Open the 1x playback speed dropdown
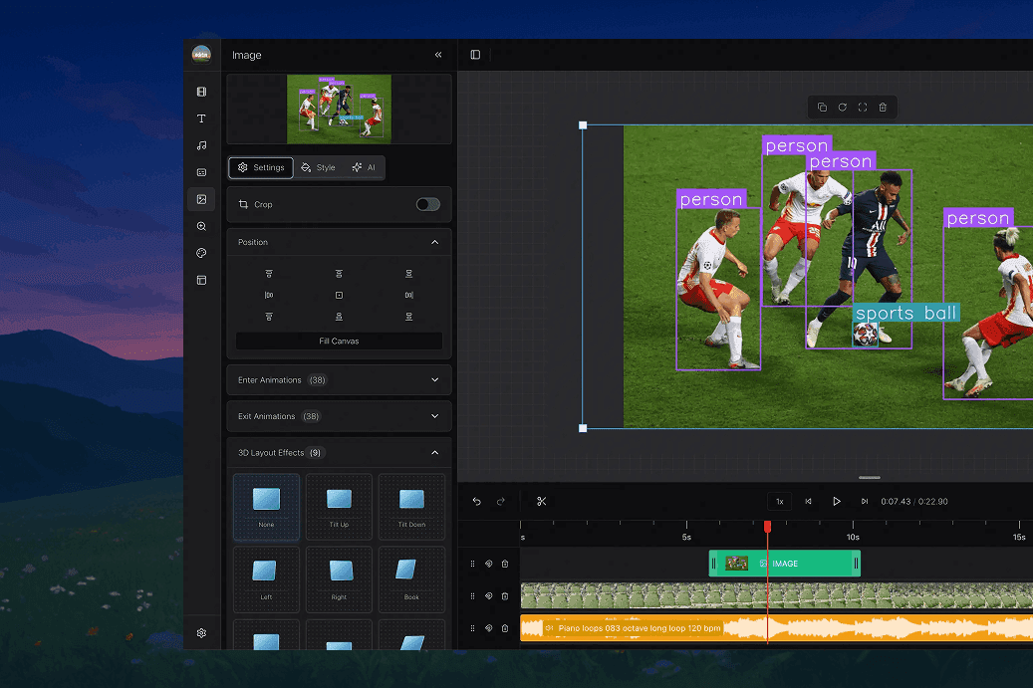1033x688 pixels. pos(779,502)
